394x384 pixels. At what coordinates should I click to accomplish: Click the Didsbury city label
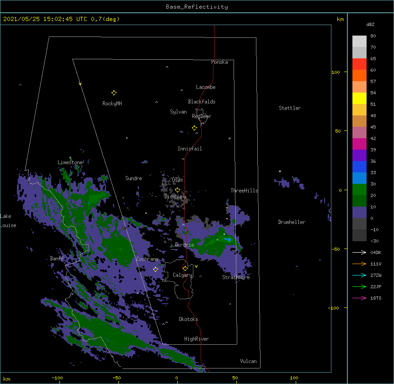[x=175, y=197]
